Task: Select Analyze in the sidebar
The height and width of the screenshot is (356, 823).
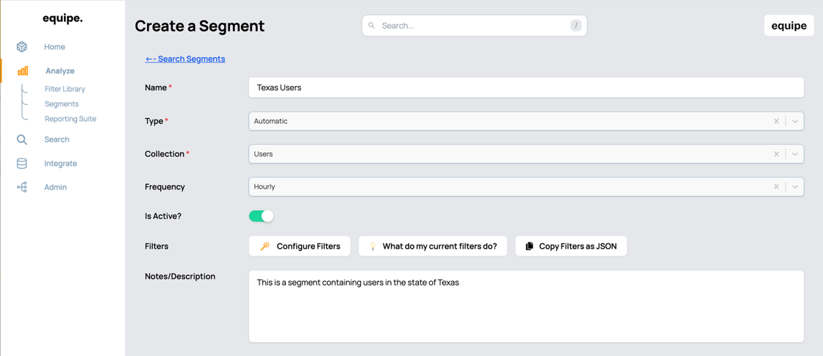Action: click(x=60, y=70)
